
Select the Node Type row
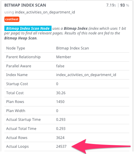coord(67,48)
